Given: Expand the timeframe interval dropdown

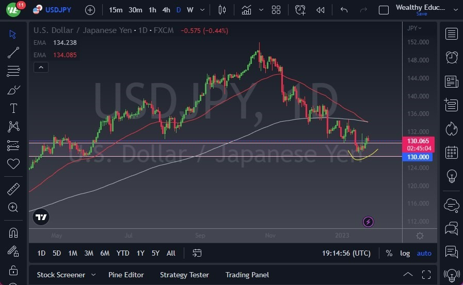Looking at the screenshot, I should (202, 10).
